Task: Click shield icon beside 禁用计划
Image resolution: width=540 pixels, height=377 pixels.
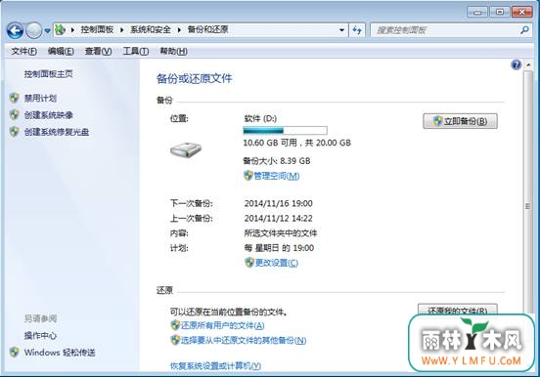Action: tap(14, 98)
